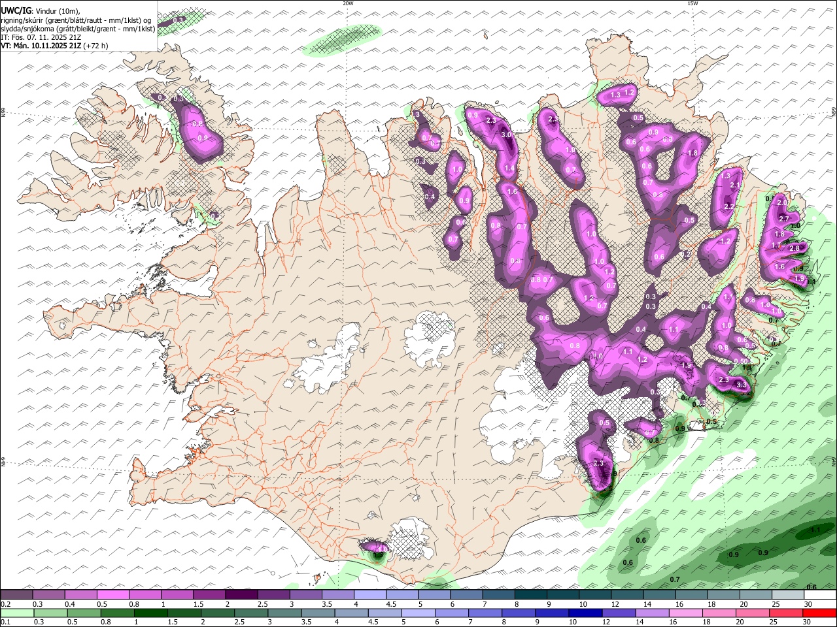The width and height of the screenshot is (837, 627).
Task: Click the 1.4 snowfall value on the map
Action: click(509, 169)
